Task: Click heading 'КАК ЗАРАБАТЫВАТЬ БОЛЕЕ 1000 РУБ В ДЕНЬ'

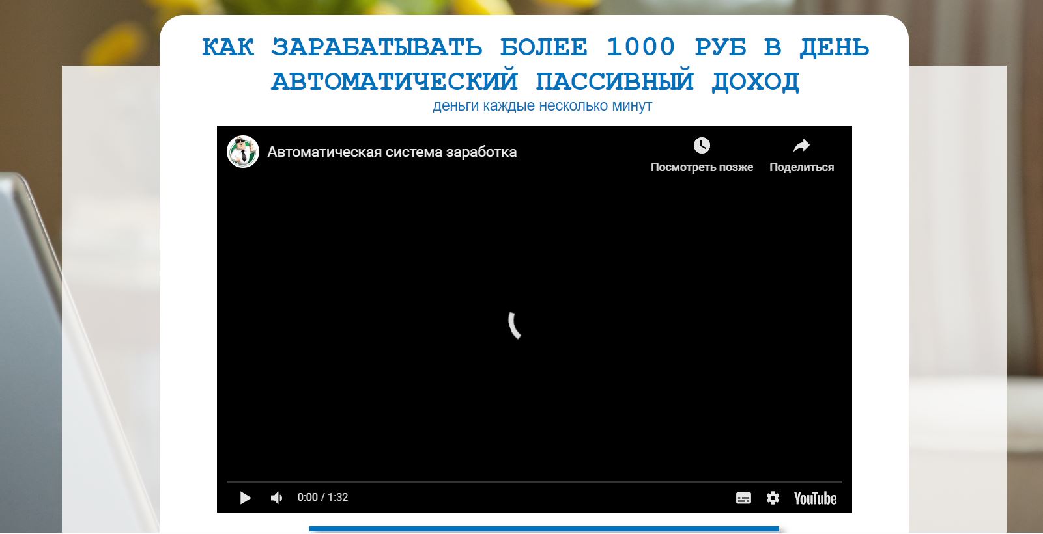Action: (x=536, y=47)
